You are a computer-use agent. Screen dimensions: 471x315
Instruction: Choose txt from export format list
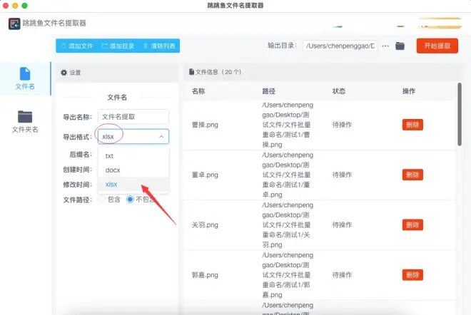point(133,155)
